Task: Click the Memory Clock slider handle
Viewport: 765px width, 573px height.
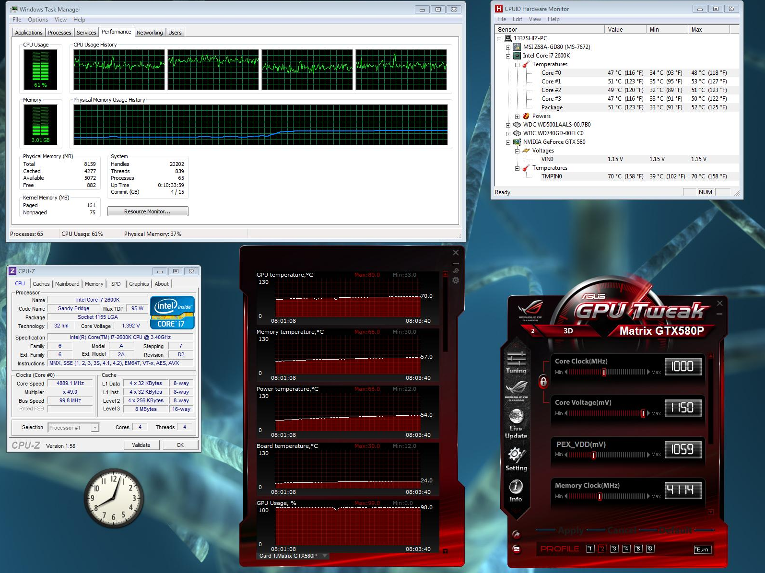Action: coord(600,496)
